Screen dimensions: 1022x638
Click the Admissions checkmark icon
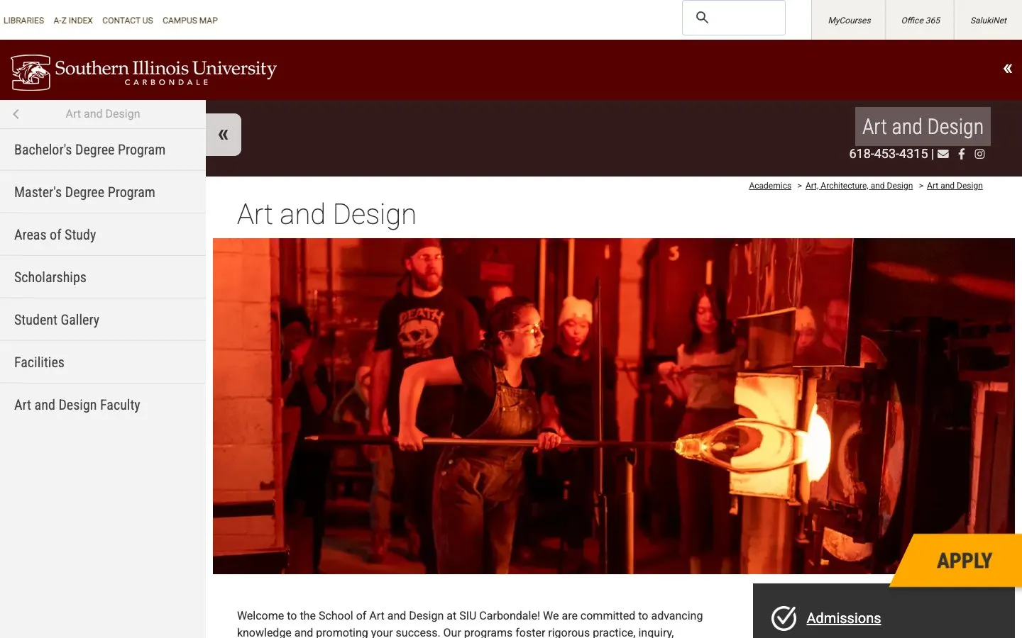click(784, 618)
